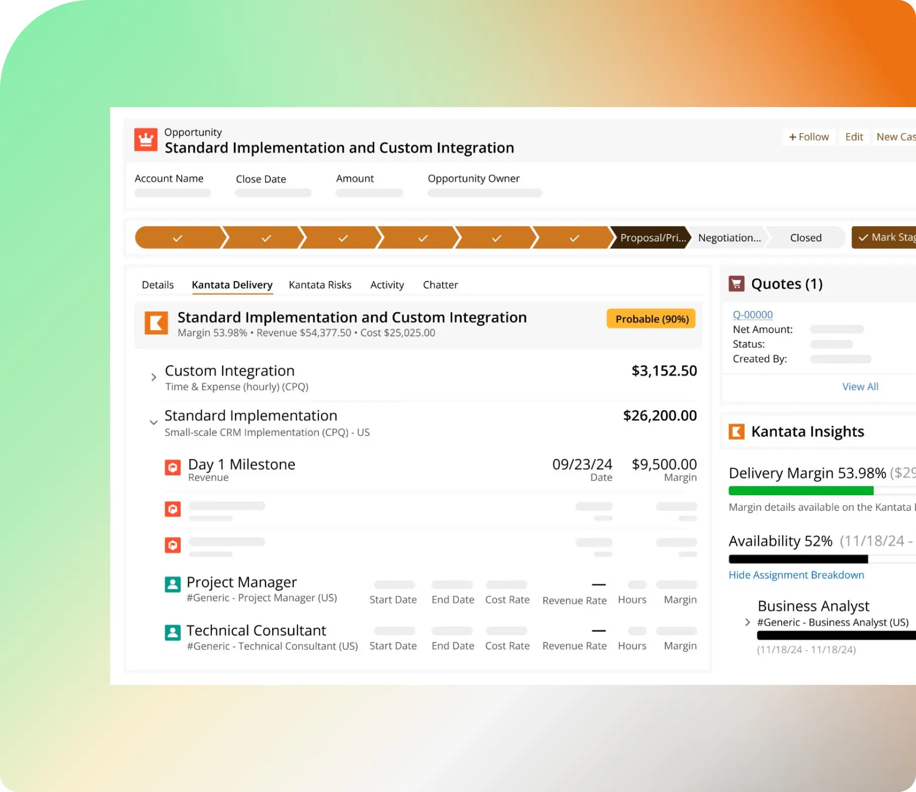Screen dimensions: 916x792
Task: Click the second milestone icon below Day 1
Action: click(x=173, y=509)
